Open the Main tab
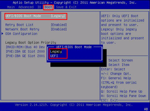The width and height of the screenshot is (150, 111). 10,7
